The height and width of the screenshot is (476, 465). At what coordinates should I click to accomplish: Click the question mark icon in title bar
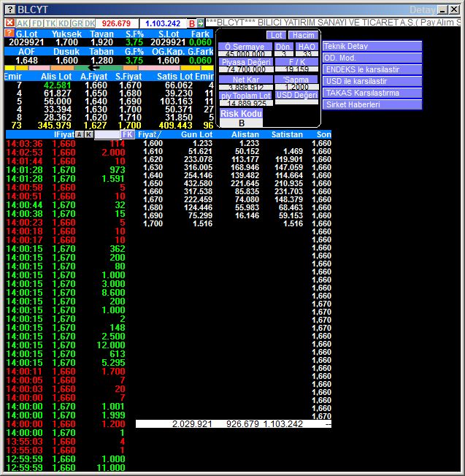pos(10,9)
